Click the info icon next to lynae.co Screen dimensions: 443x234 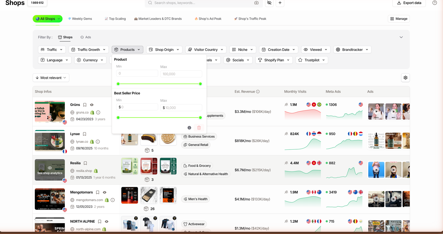98,142
